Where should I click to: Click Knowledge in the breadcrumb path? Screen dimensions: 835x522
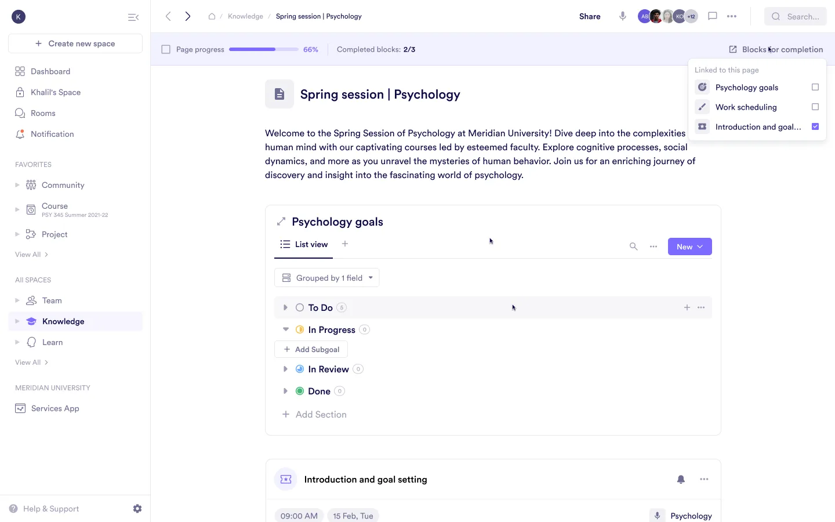coord(246,16)
